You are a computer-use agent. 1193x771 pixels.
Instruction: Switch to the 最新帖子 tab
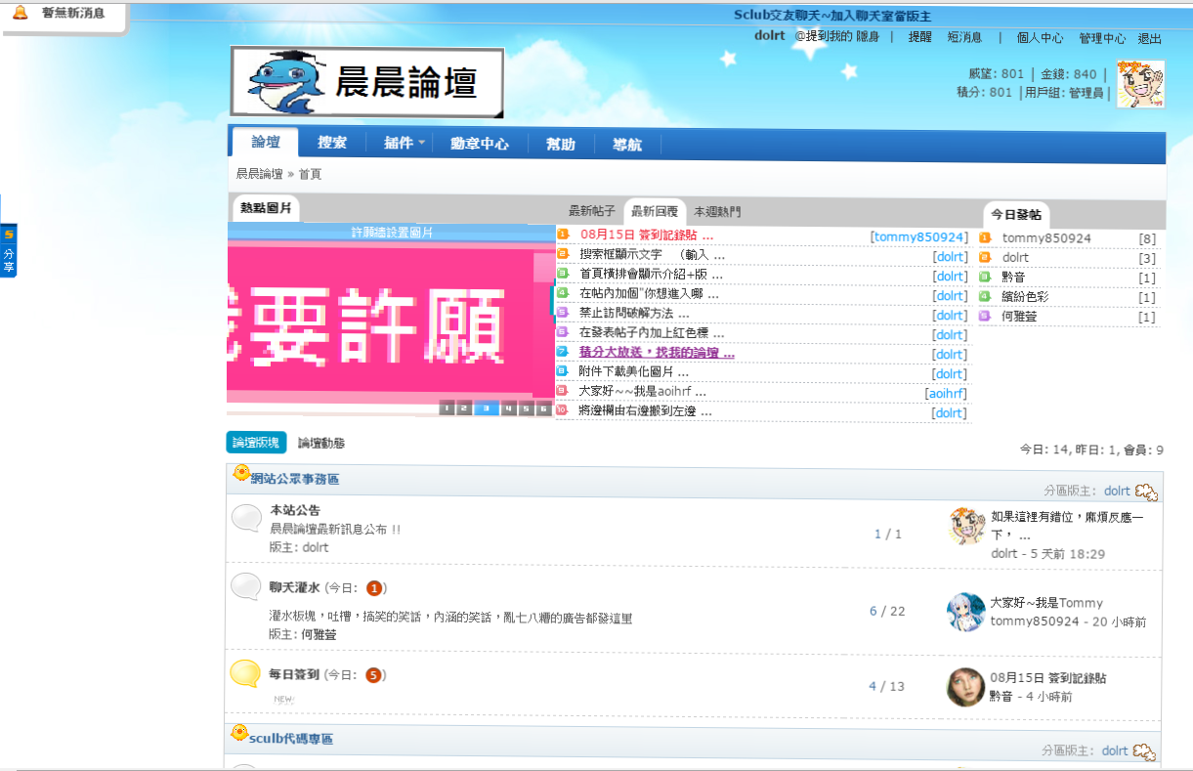pyautogui.click(x=592, y=211)
